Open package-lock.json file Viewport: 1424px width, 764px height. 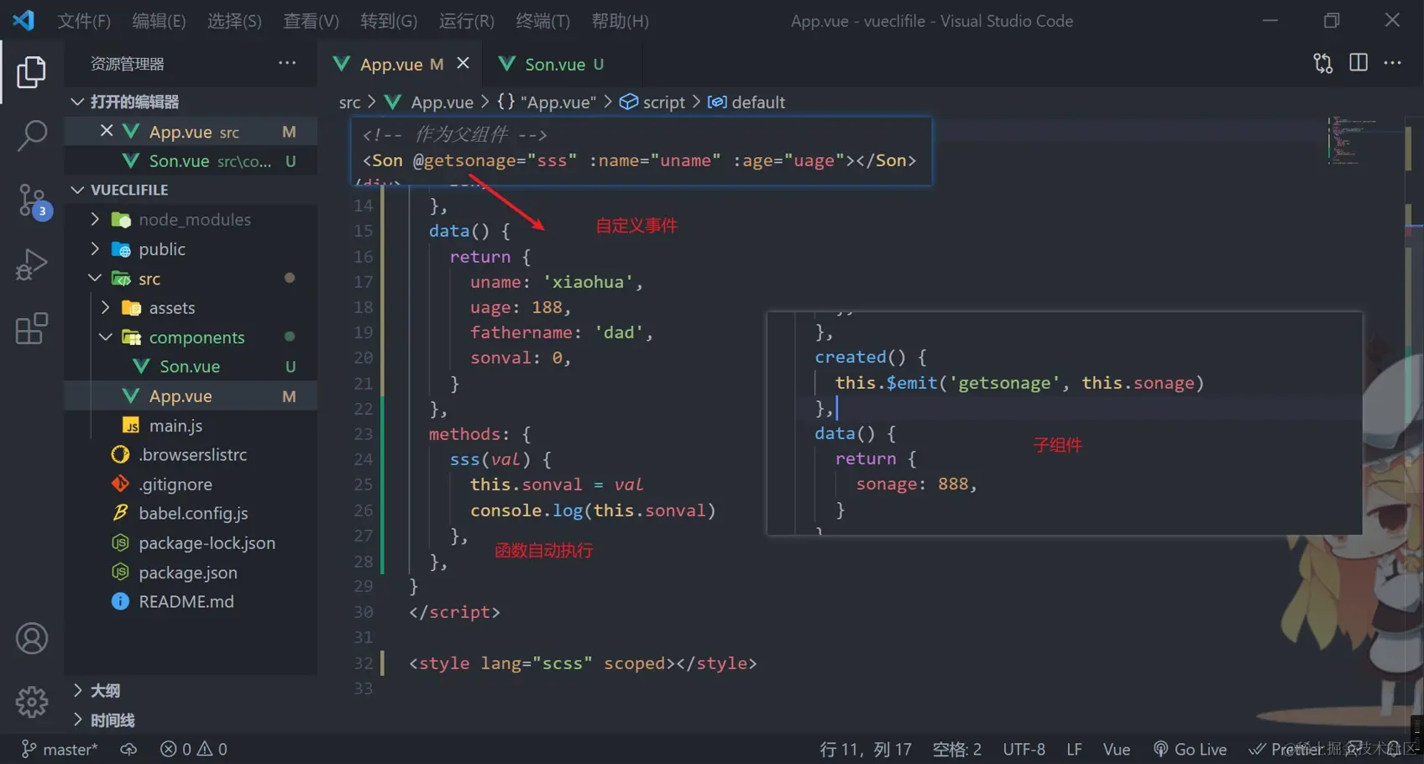pyautogui.click(x=191, y=543)
